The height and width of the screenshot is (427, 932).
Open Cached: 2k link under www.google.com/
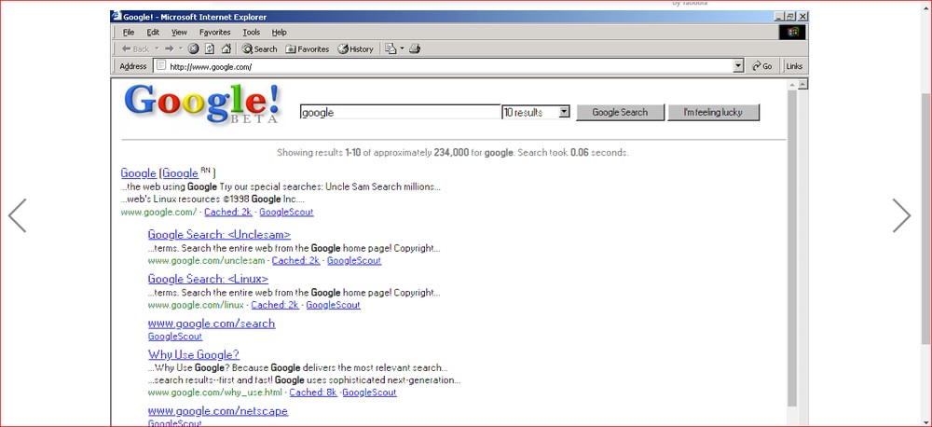click(228, 213)
